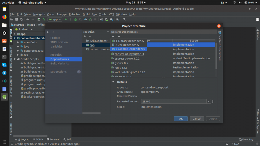Collapse the convertnumberstotext tree node
Viewport: 260px width, 146px height.
pyautogui.click(x=15, y=38)
